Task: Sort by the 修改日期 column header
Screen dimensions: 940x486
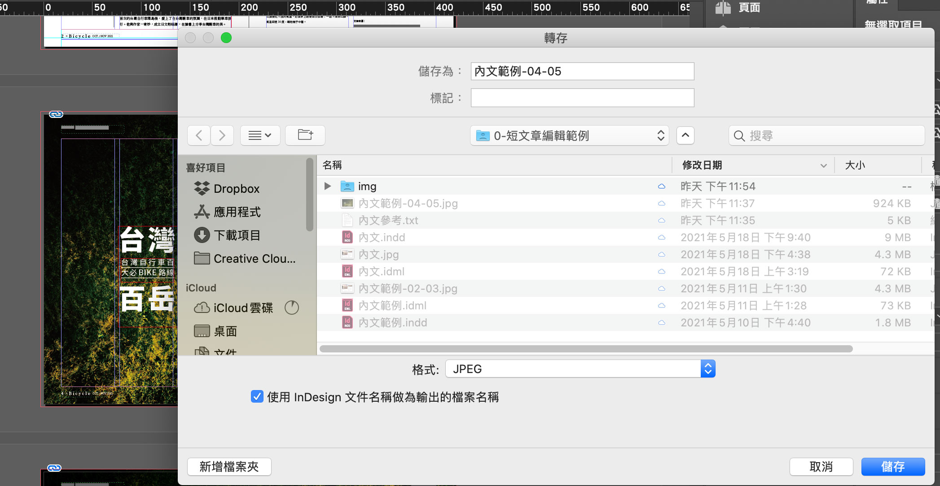Action: pyautogui.click(x=702, y=165)
